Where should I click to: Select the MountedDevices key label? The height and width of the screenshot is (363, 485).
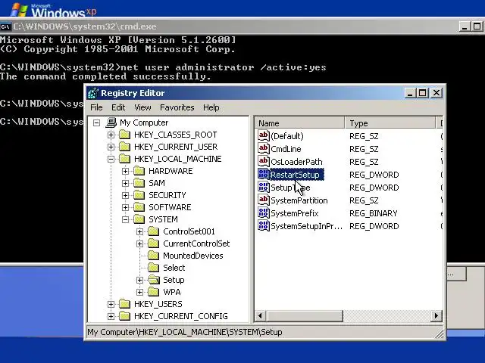193,256
